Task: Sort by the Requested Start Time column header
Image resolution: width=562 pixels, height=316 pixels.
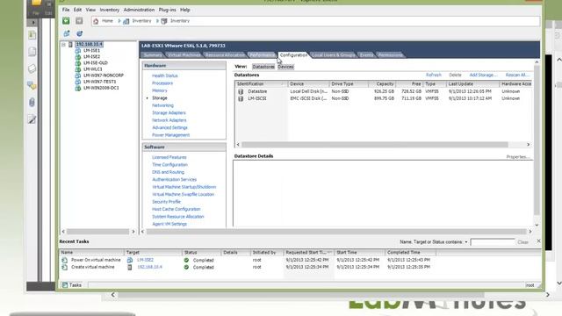Action: click(x=308, y=253)
